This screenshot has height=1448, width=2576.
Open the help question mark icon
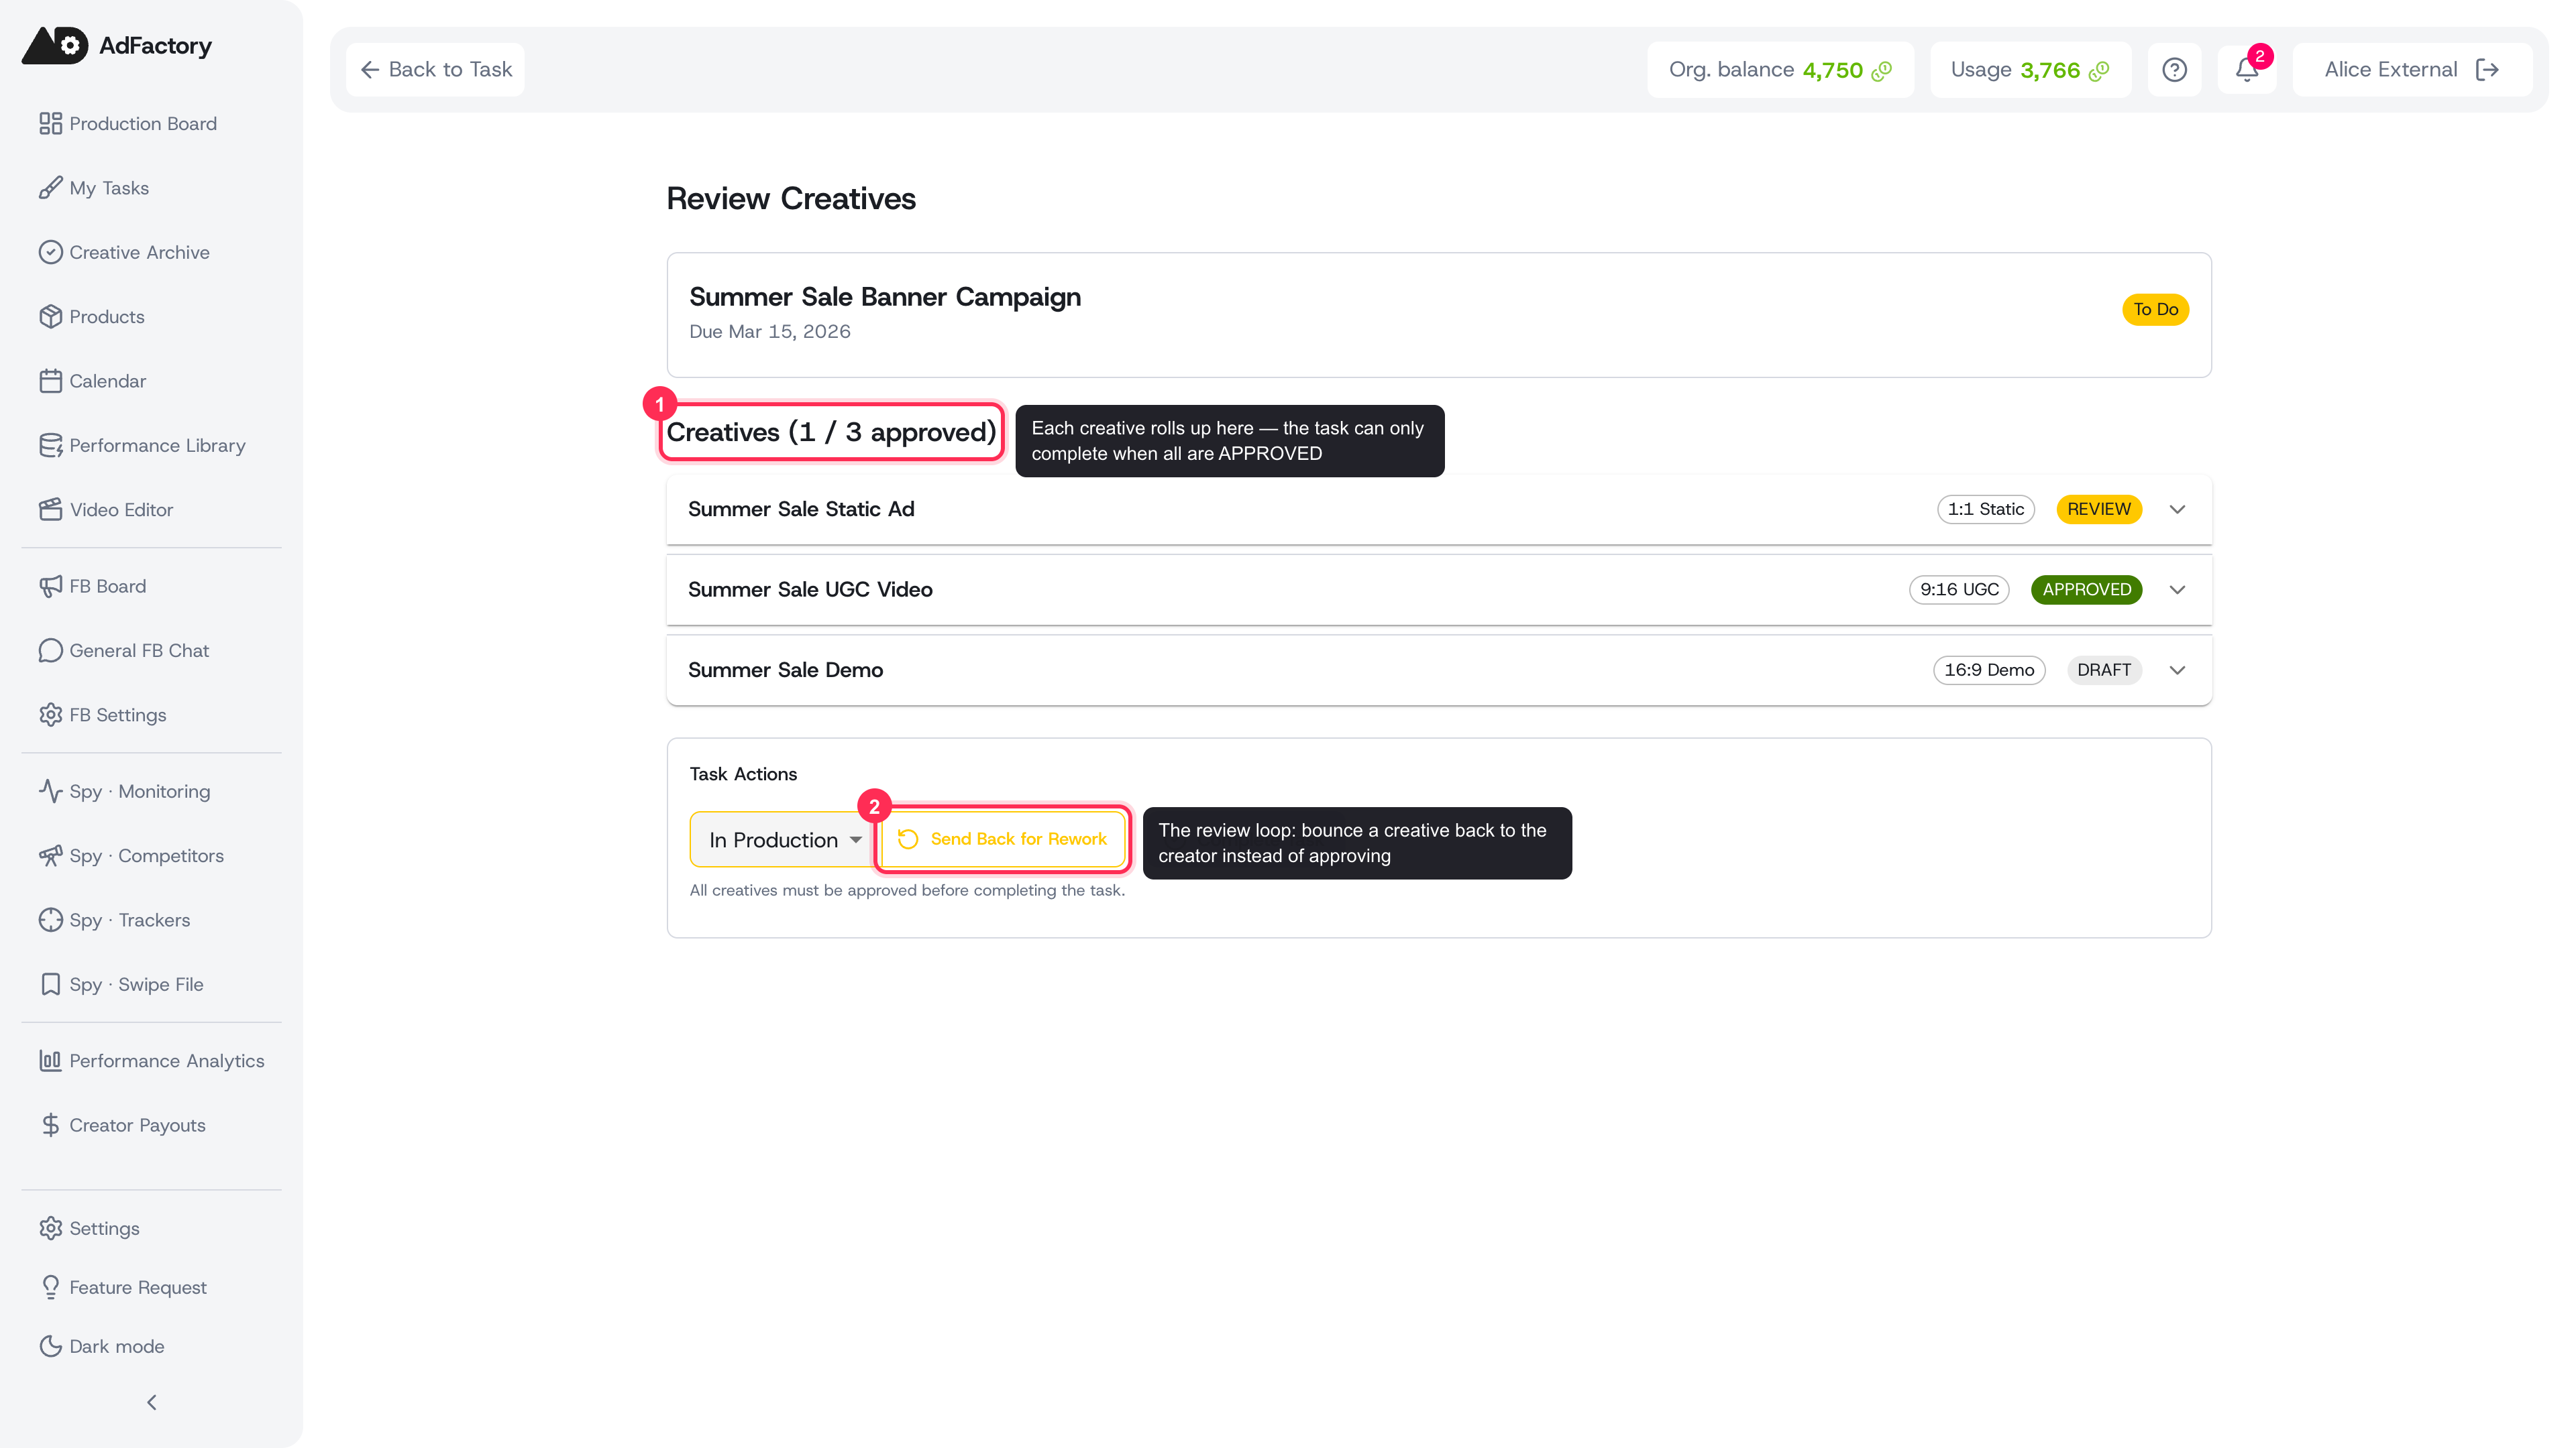point(2174,70)
